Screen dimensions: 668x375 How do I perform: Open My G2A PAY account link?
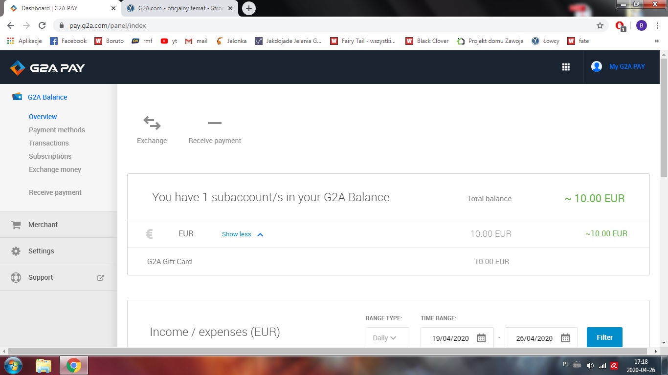(x=627, y=67)
